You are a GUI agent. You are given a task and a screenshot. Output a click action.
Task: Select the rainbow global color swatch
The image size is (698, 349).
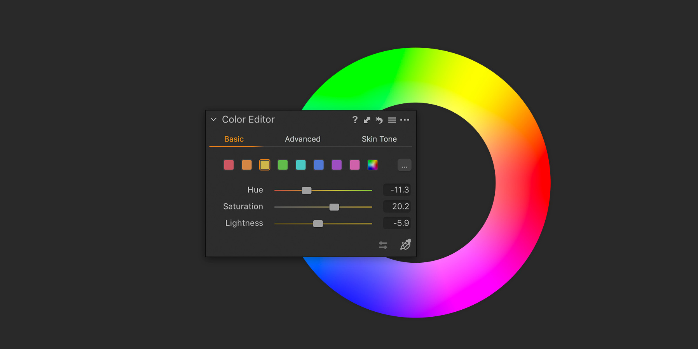point(373,165)
